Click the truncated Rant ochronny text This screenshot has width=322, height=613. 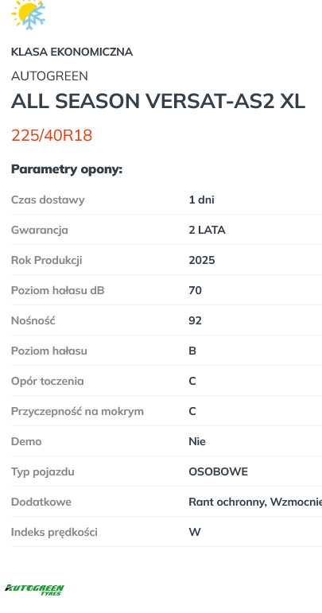pyautogui.click(x=255, y=502)
